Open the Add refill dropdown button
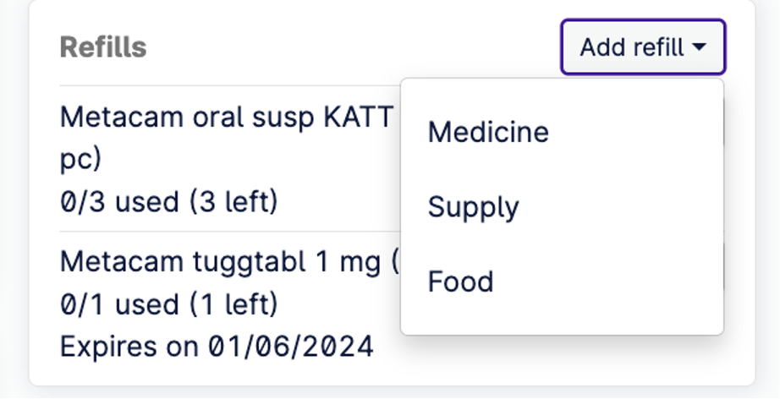 coord(643,47)
